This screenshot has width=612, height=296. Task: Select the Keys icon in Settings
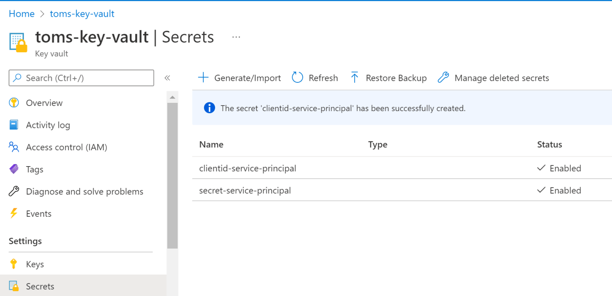[x=14, y=264]
